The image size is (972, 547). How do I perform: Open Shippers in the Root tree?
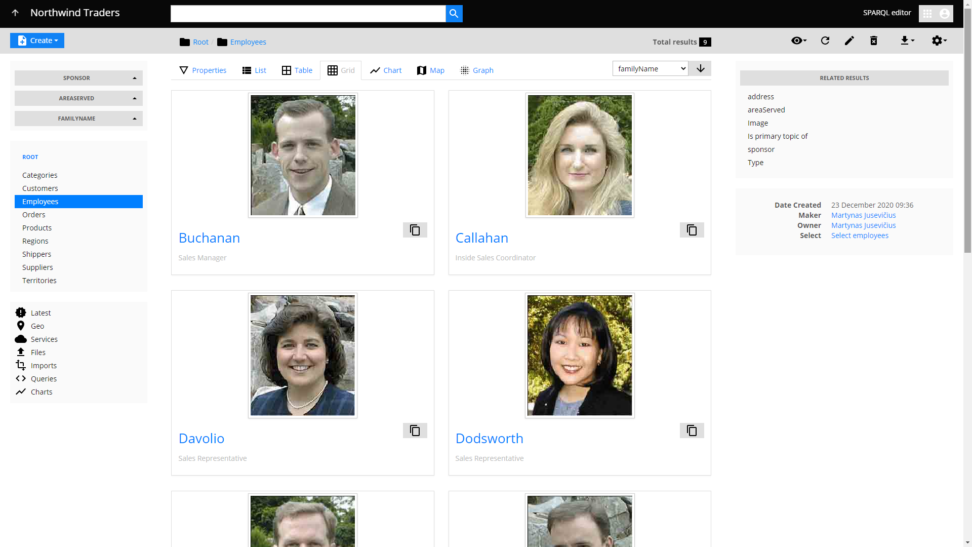pos(36,254)
